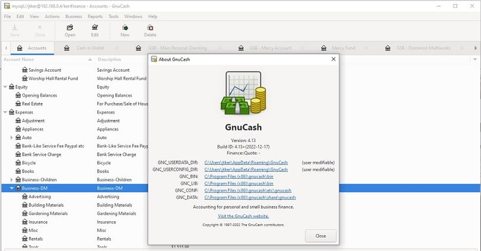
Task: Switch to the GSB - Dominion Multiworks tab
Action: tap(423, 48)
